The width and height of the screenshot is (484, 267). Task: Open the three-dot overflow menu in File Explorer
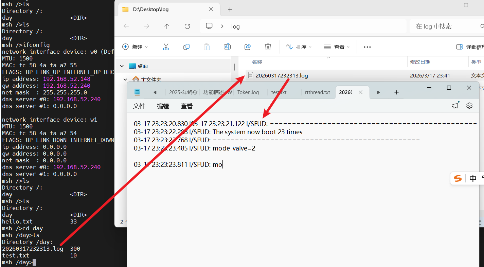(x=367, y=47)
